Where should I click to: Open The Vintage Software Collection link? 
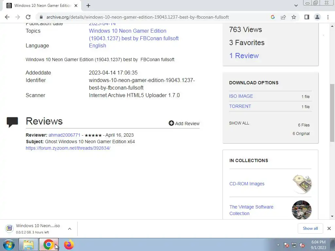pyautogui.click(x=251, y=210)
